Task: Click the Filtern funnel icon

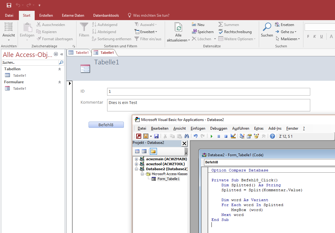Action: tap(84, 27)
